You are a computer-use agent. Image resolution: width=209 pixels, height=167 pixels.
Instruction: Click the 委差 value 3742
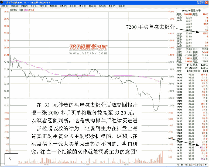coord(205,14)
